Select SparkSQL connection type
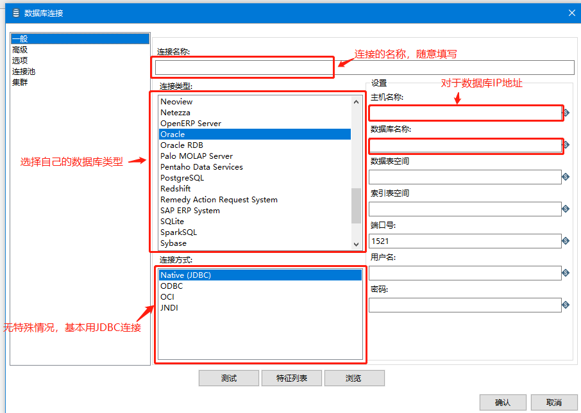 point(255,232)
